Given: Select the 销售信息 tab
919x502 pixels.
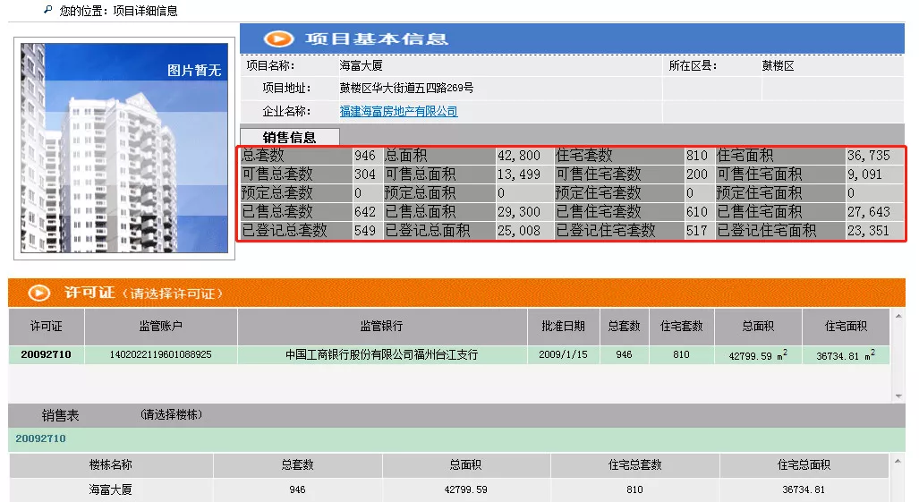Looking at the screenshot, I should click(290, 137).
